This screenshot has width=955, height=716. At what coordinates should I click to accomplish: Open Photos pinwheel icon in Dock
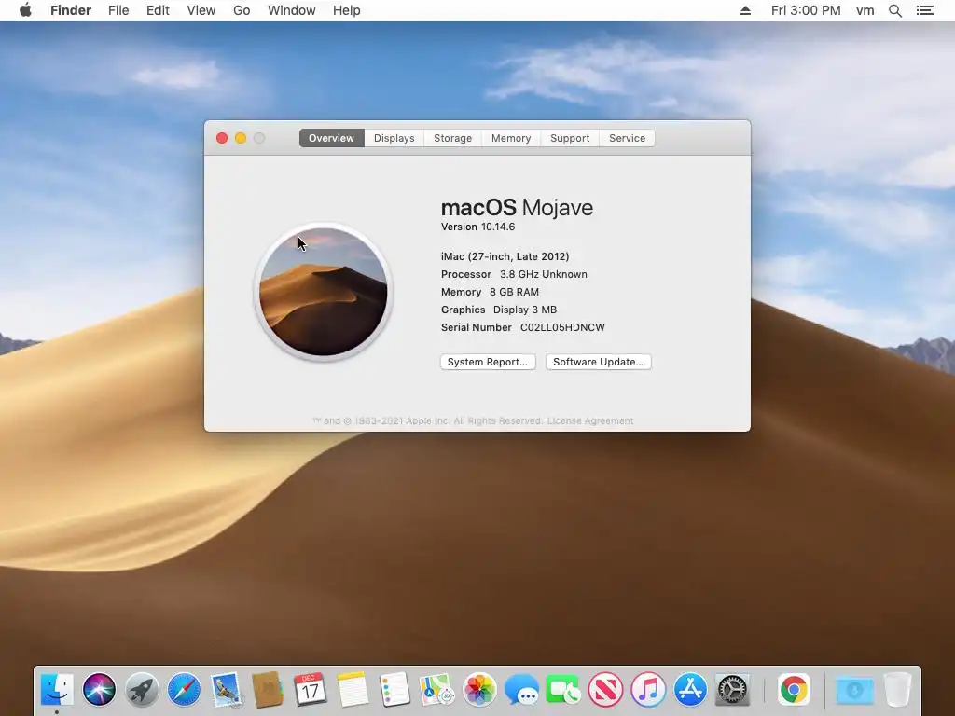tap(479, 690)
